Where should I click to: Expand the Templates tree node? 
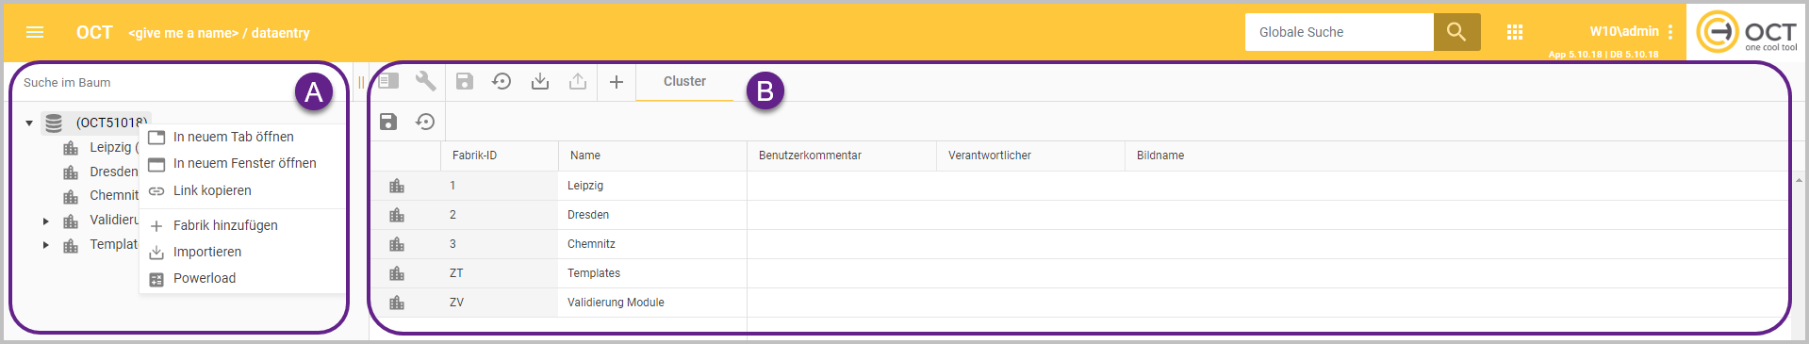45,245
